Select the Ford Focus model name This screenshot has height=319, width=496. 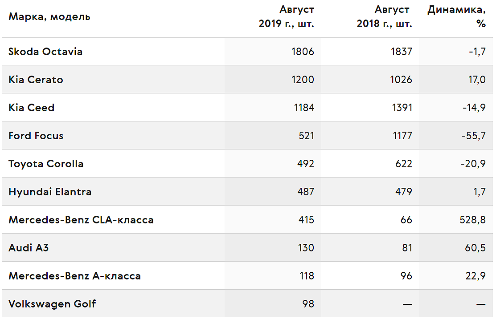36,136
